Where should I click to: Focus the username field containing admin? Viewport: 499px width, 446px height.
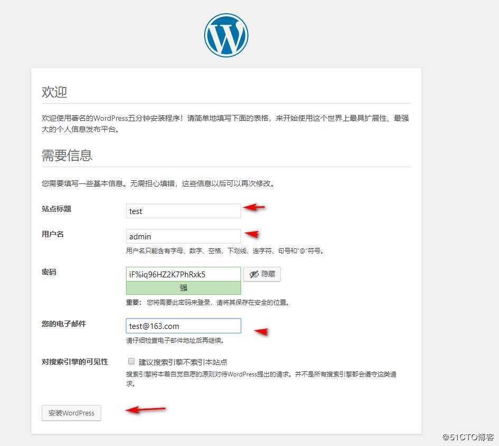184,236
